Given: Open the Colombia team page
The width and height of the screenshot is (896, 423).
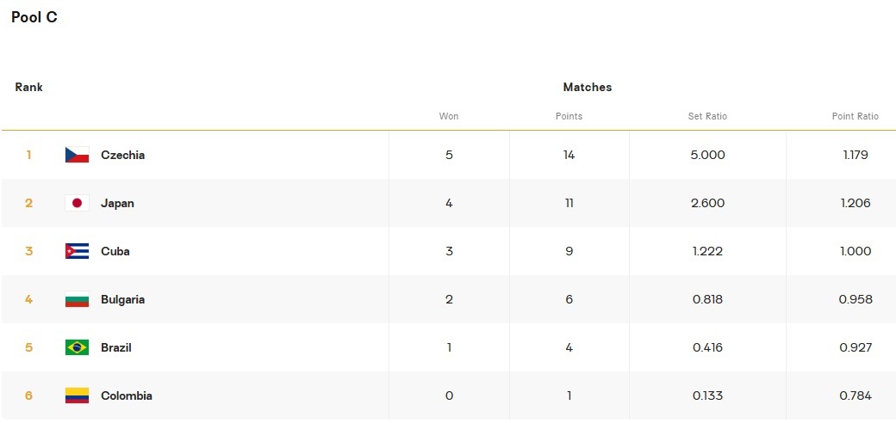Looking at the screenshot, I should pyautogui.click(x=126, y=395).
